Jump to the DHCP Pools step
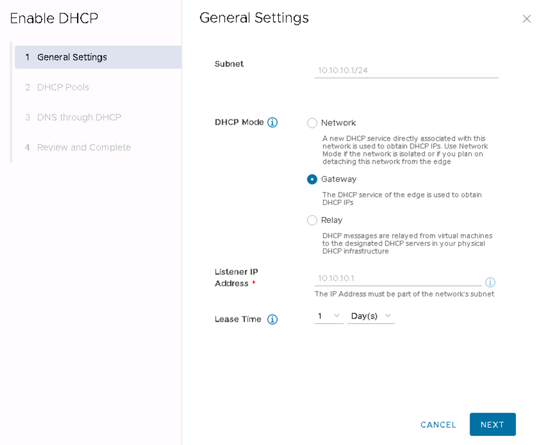The width and height of the screenshot is (543, 445). tap(63, 87)
